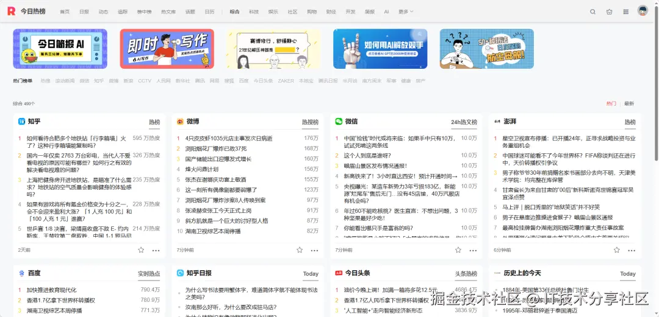Open the 榜中榜 nav item

click(x=144, y=12)
